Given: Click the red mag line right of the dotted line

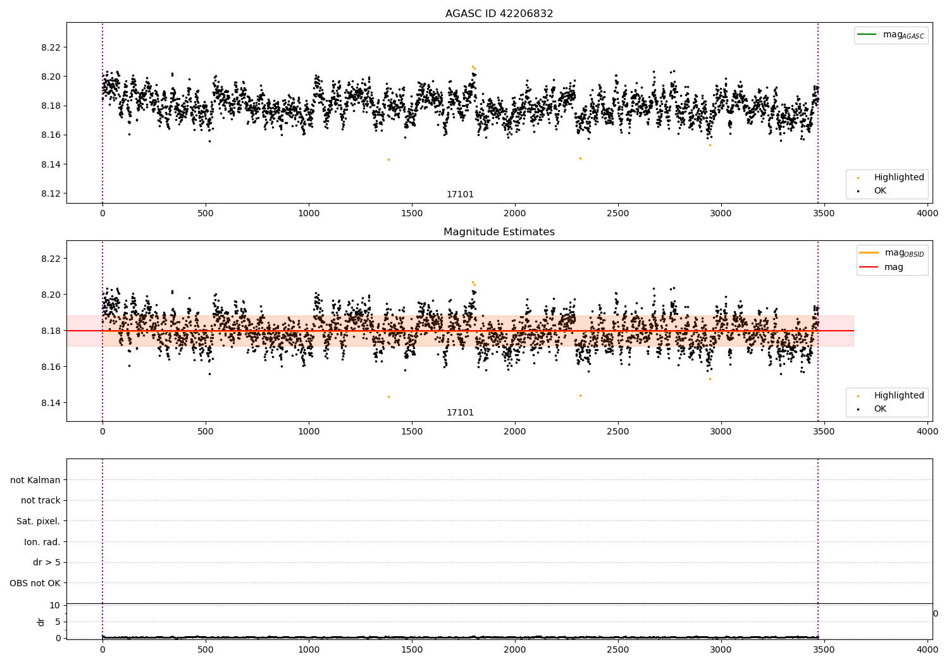Looking at the screenshot, I should click(836, 331).
